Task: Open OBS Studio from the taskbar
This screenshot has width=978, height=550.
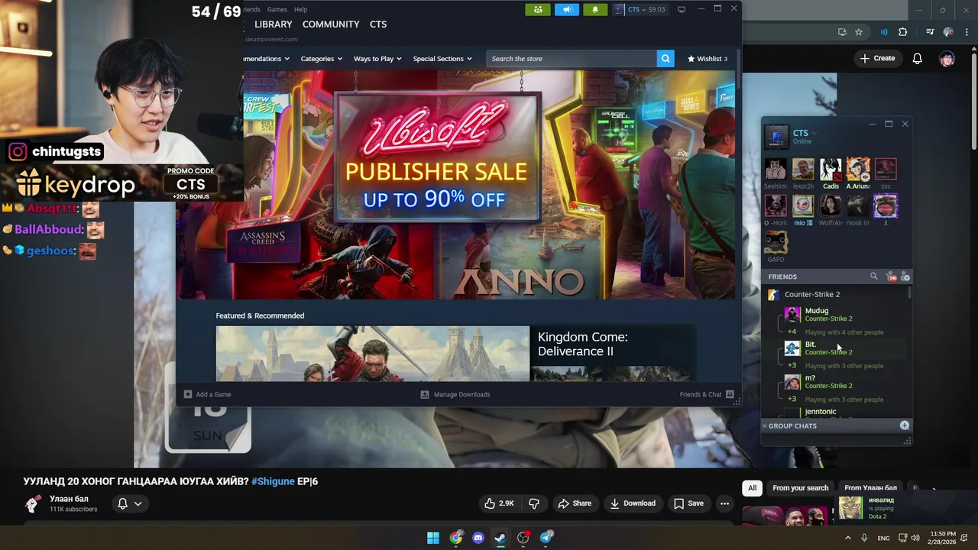Action: click(523, 538)
